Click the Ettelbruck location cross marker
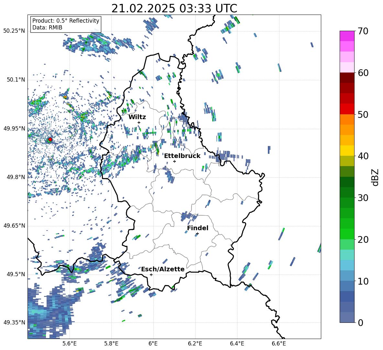 pos(174,161)
